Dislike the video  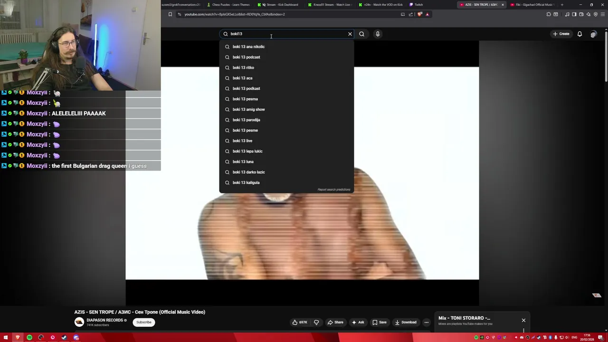316,322
